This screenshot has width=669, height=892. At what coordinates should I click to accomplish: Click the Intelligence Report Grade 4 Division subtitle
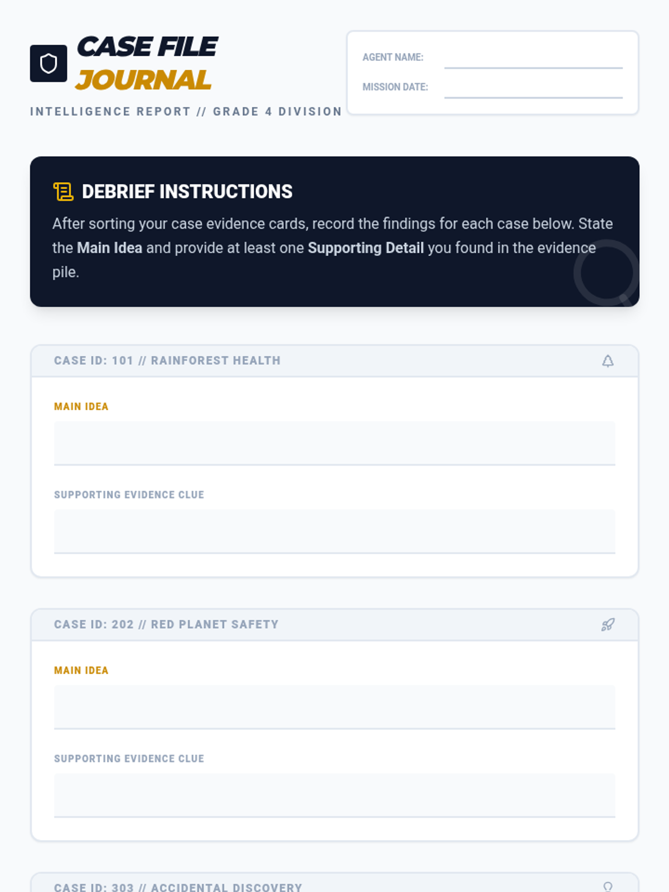[186, 111]
